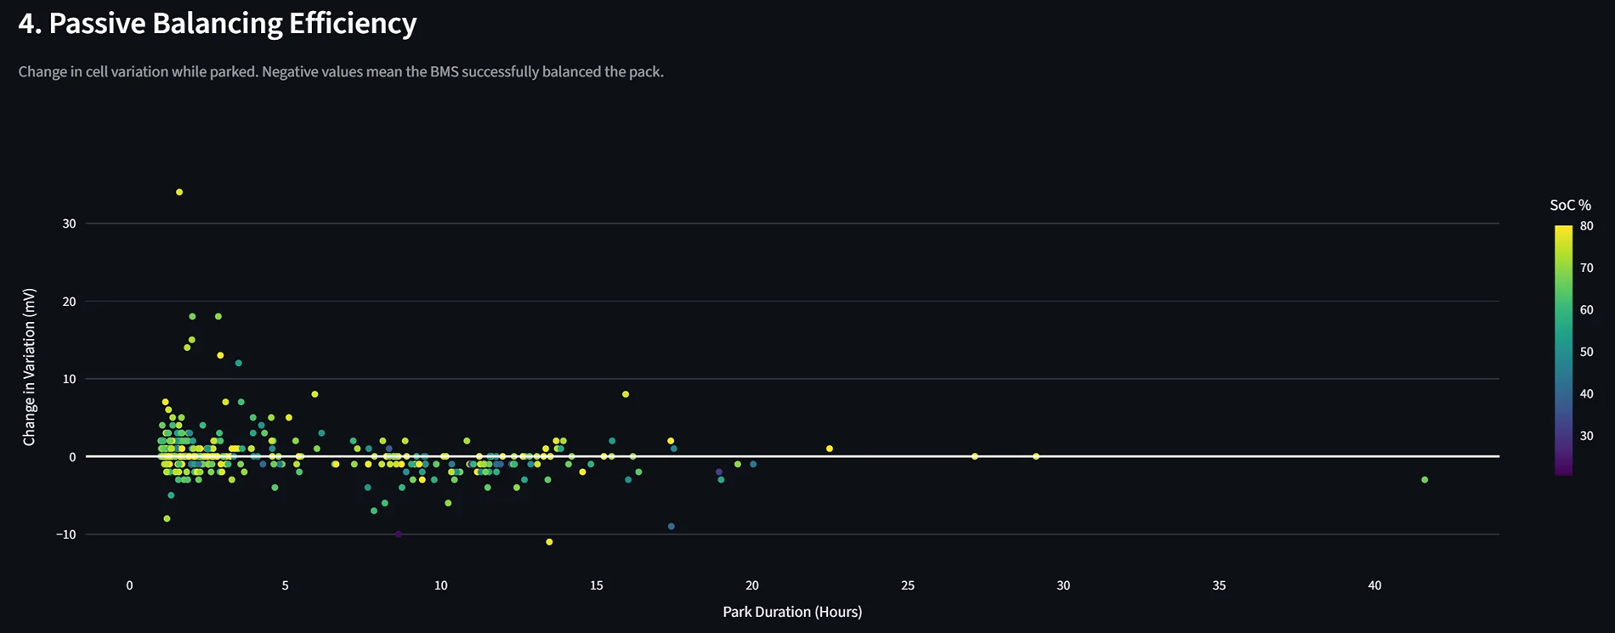Click the SoC % color scale bar
This screenshot has height=633, width=1615.
click(1563, 350)
